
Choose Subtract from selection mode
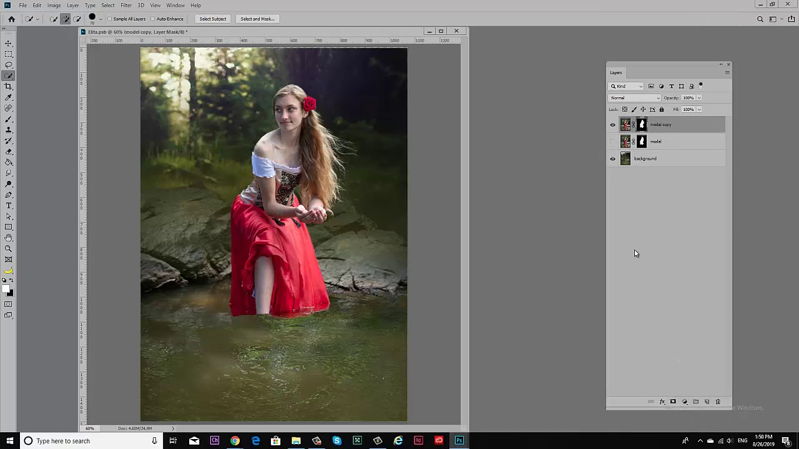tap(77, 19)
